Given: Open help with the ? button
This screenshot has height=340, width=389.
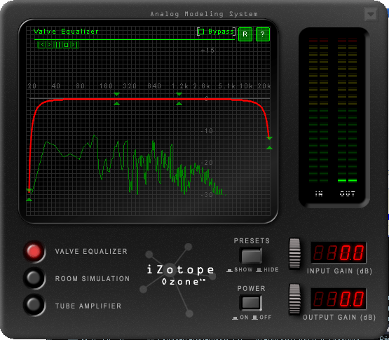Looking at the screenshot, I should point(262,34).
